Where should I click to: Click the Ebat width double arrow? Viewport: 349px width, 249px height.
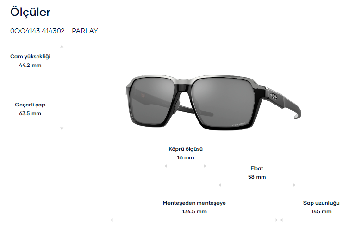click(257, 185)
